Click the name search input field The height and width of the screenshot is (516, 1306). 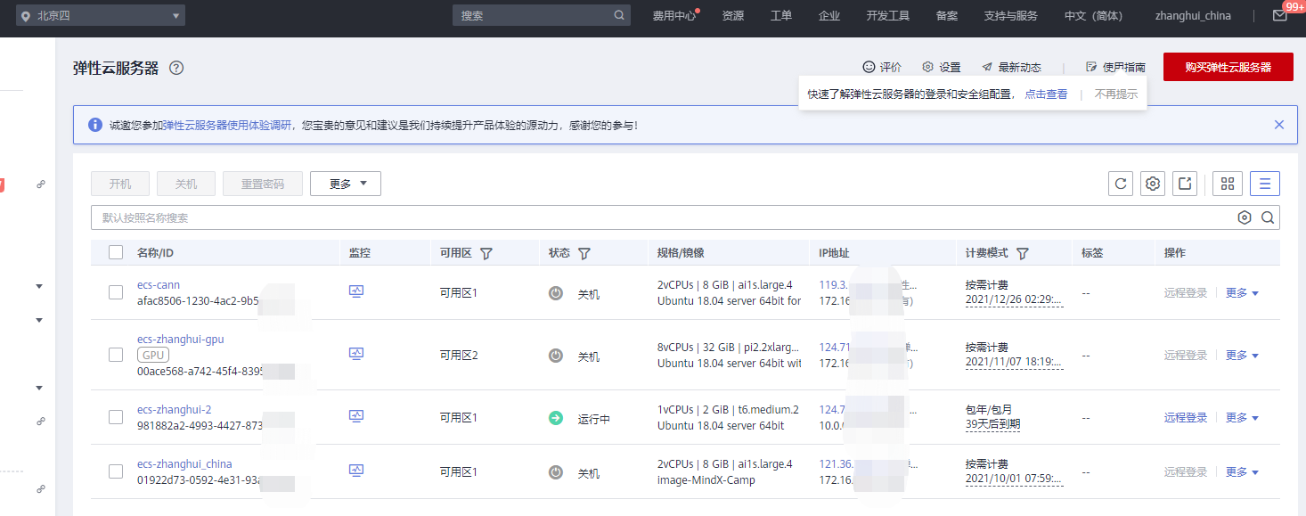pyautogui.click(x=659, y=217)
